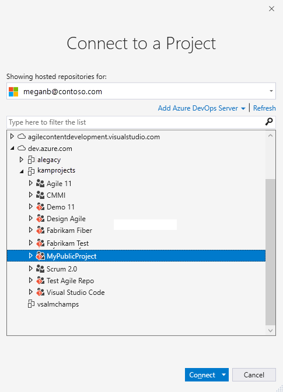Click the search magnifier icon in filter box
Image resolution: width=283 pixels, height=392 pixels.
(x=269, y=122)
